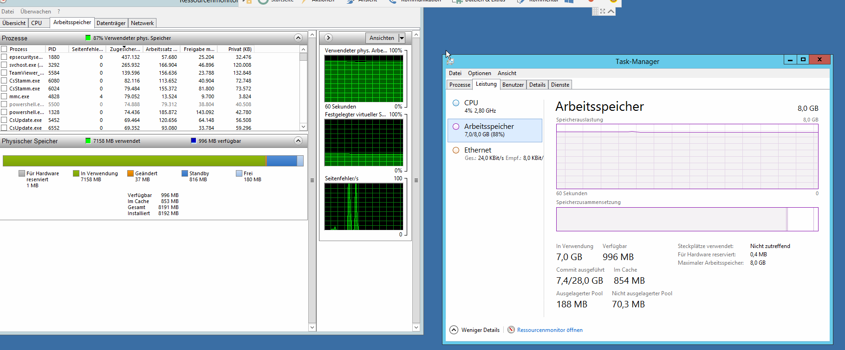Click the green 87% Verwendeter phys. Speicher indicator
This screenshot has width=845, height=350.
(88, 38)
